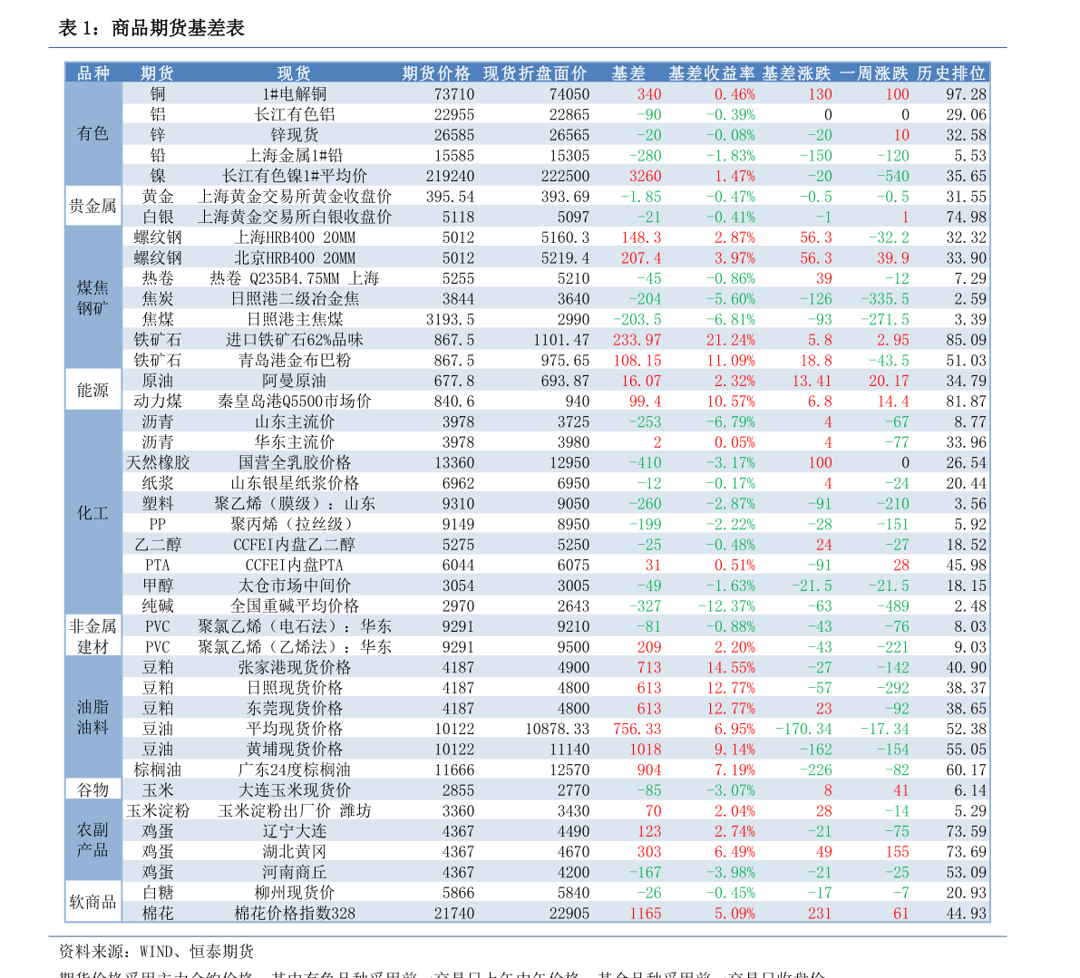Click the CCFEI内盘PTA cell
Viewport: 1080px width, 978px height.
click(294, 565)
